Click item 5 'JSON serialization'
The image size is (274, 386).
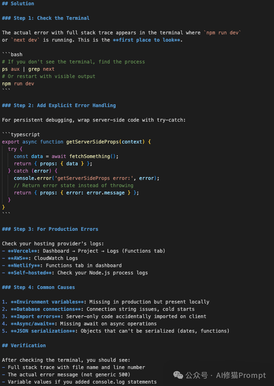click(x=116, y=331)
